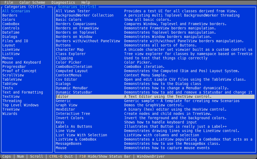
Task: Select the Keys scenario
Action: click(x=60, y=122)
